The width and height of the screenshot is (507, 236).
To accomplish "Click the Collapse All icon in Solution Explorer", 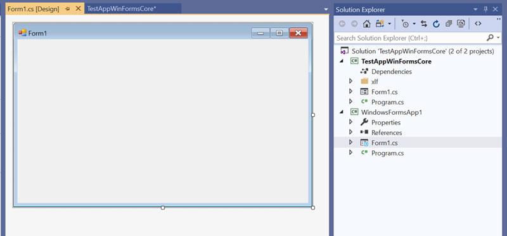I will (449, 23).
